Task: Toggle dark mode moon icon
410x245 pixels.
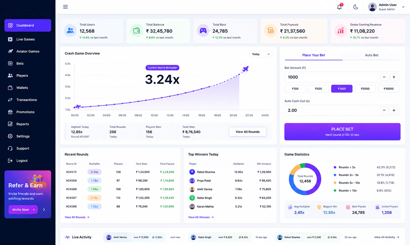Action: coord(356,7)
